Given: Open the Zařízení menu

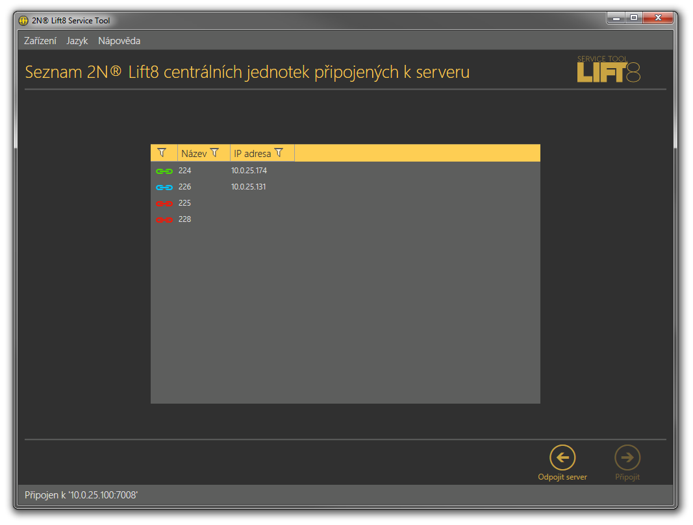Looking at the screenshot, I should (40, 41).
